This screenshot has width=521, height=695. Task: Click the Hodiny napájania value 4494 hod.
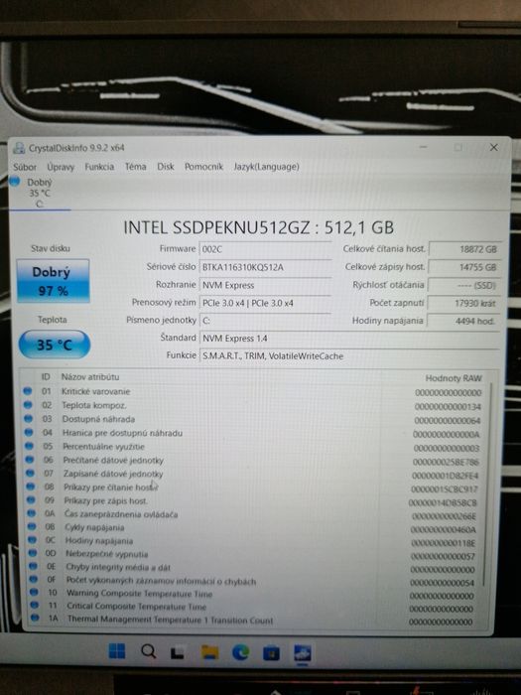(x=464, y=321)
